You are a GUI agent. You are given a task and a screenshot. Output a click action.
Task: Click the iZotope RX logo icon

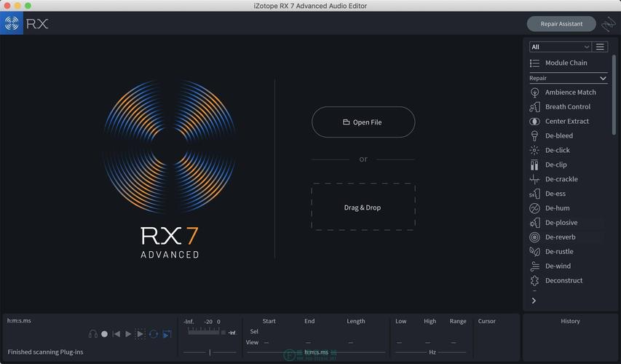click(12, 23)
